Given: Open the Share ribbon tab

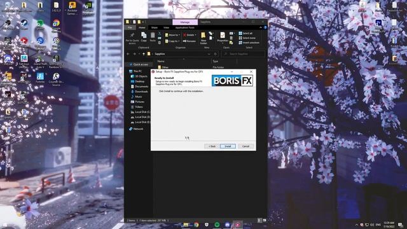Looking at the screenshot, I should click(155, 27).
